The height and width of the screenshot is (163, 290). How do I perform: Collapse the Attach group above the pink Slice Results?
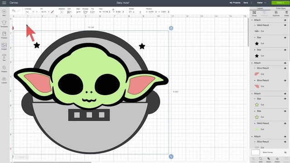[252, 63]
